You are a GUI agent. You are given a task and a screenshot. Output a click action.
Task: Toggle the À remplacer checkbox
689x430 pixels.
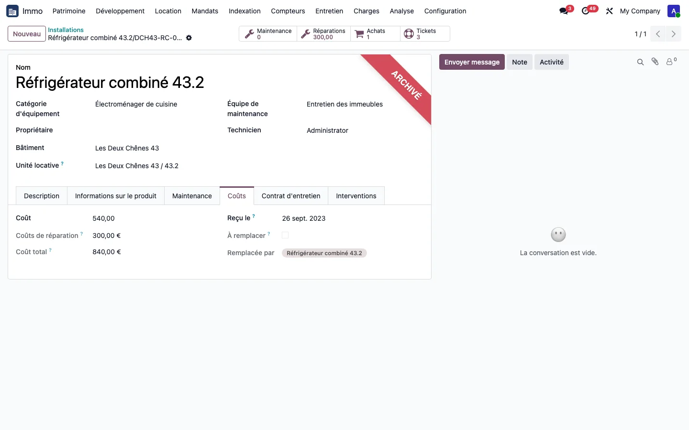pyautogui.click(x=285, y=235)
